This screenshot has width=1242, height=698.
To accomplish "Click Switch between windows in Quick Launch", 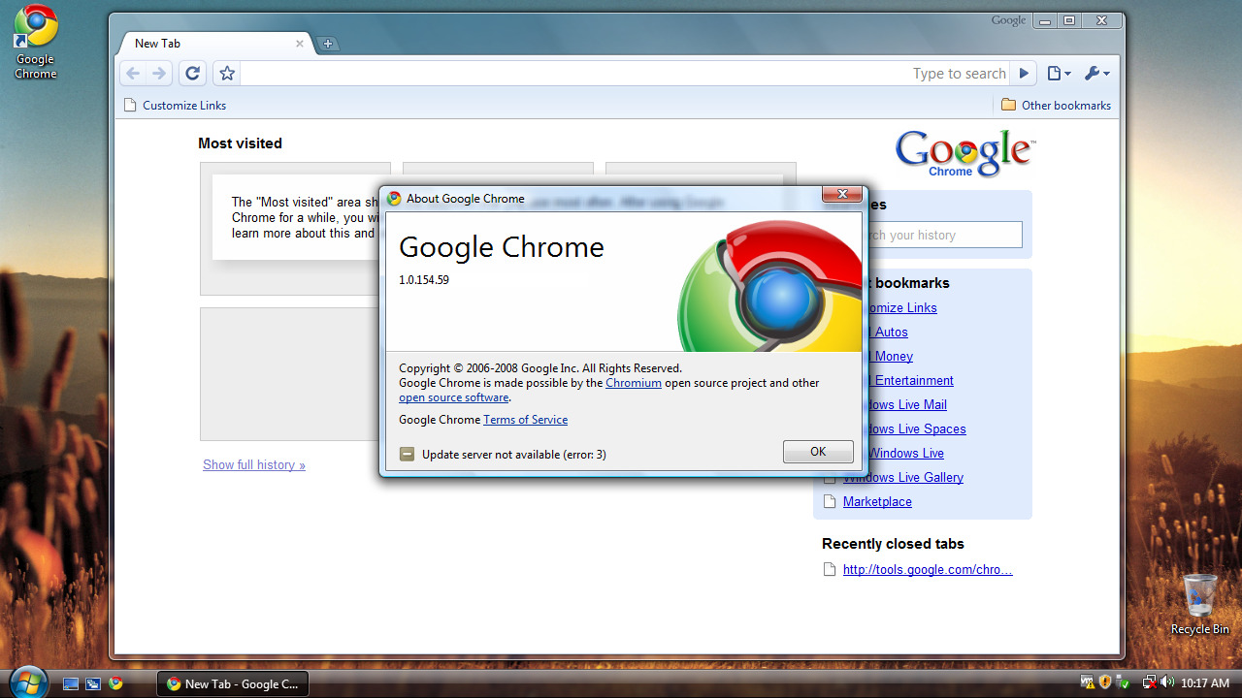I will [93, 683].
